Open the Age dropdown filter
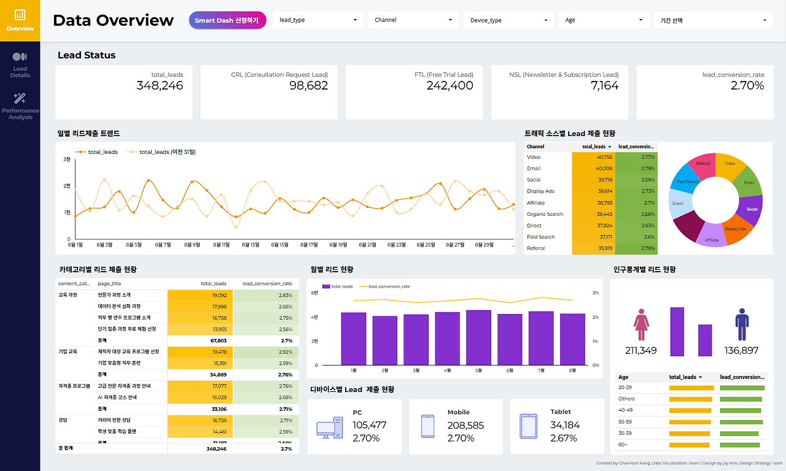This screenshot has width=786, height=471. (604, 20)
